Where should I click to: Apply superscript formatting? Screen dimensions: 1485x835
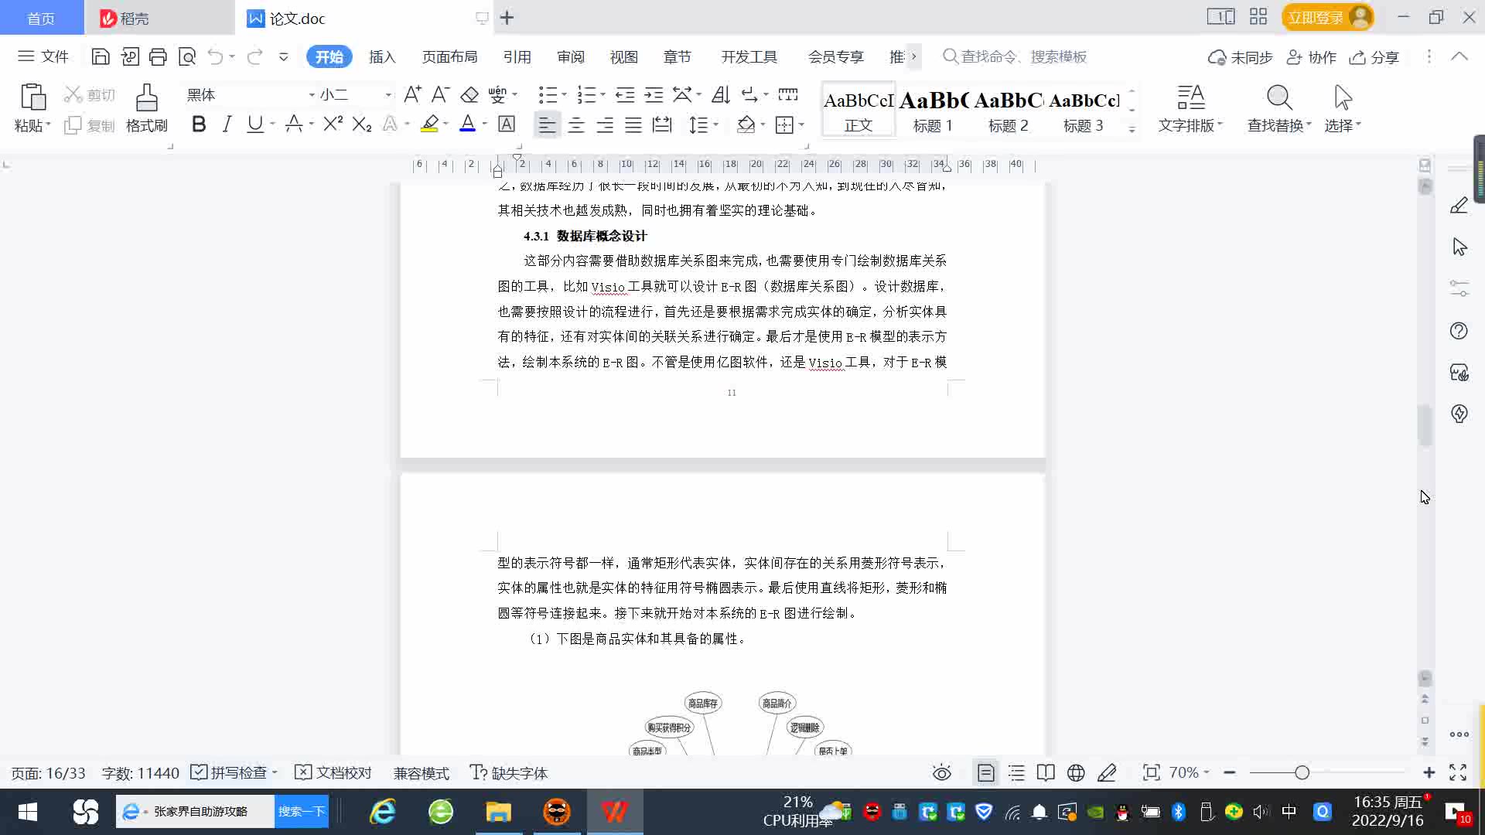(333, 124)
